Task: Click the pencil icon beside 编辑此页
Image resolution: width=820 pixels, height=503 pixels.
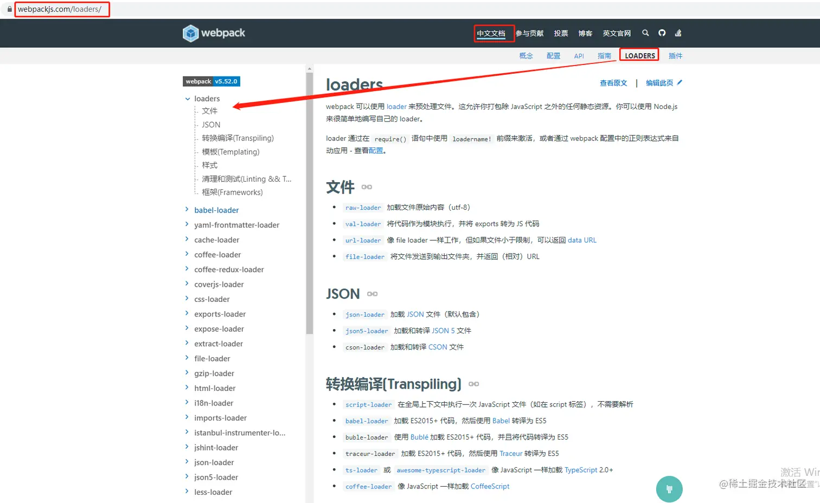Action: pyautogui.click(x=680, y=82)
